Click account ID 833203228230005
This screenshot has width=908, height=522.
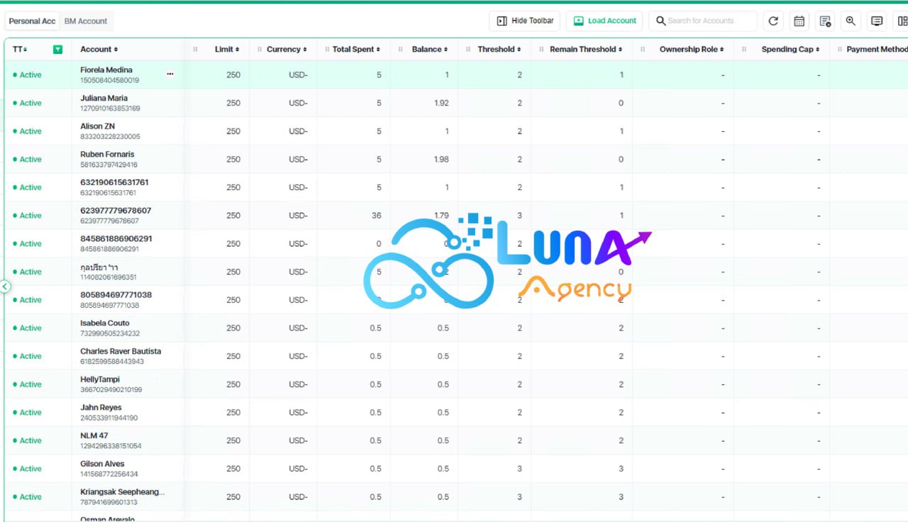(110, 137)
